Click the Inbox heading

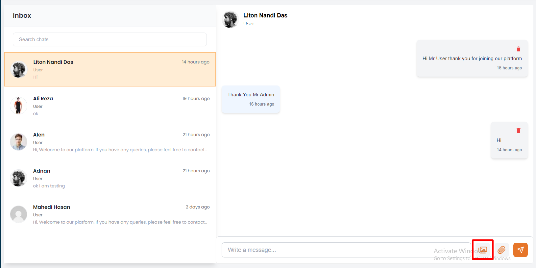pos(22,15)
